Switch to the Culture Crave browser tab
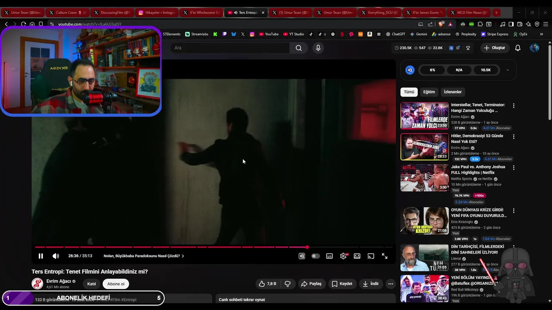 coord(67,12)
